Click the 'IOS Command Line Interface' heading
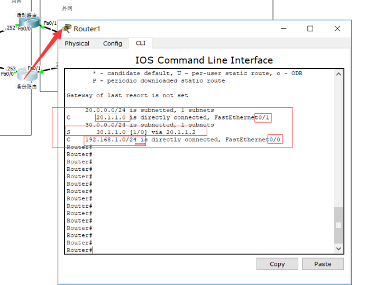 coord(204,60)
